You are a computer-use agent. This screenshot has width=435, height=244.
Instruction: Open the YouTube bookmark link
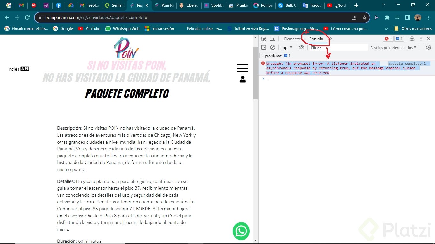89,29
